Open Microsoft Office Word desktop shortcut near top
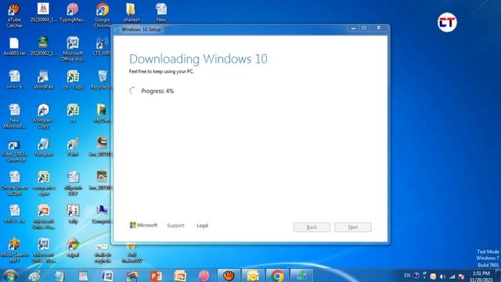501x282 pixels. (73, 49)
